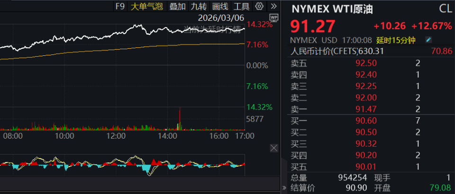The height and width of the screenshot is (194, 455).
Task: Select 卖二 ask price 92.00
Action: pos(366,97)
